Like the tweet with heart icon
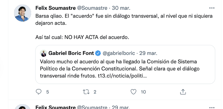Screen dimensions: 223x109 pyautogui.click(x=134, y=92)
